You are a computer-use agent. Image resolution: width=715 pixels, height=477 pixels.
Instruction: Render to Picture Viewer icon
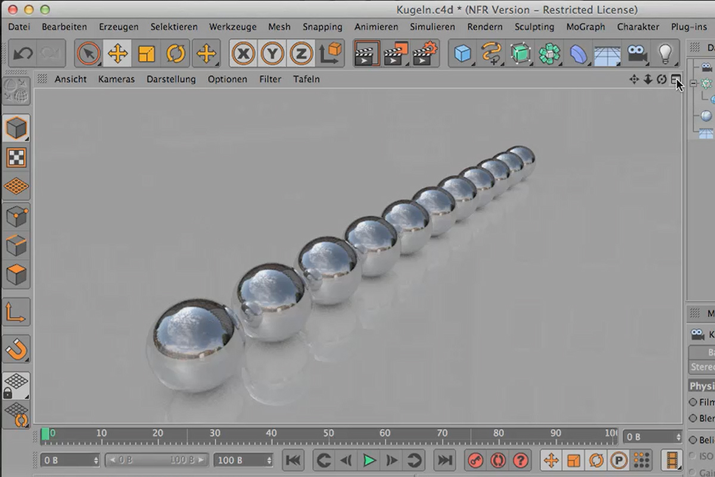(x=396, y=54)
